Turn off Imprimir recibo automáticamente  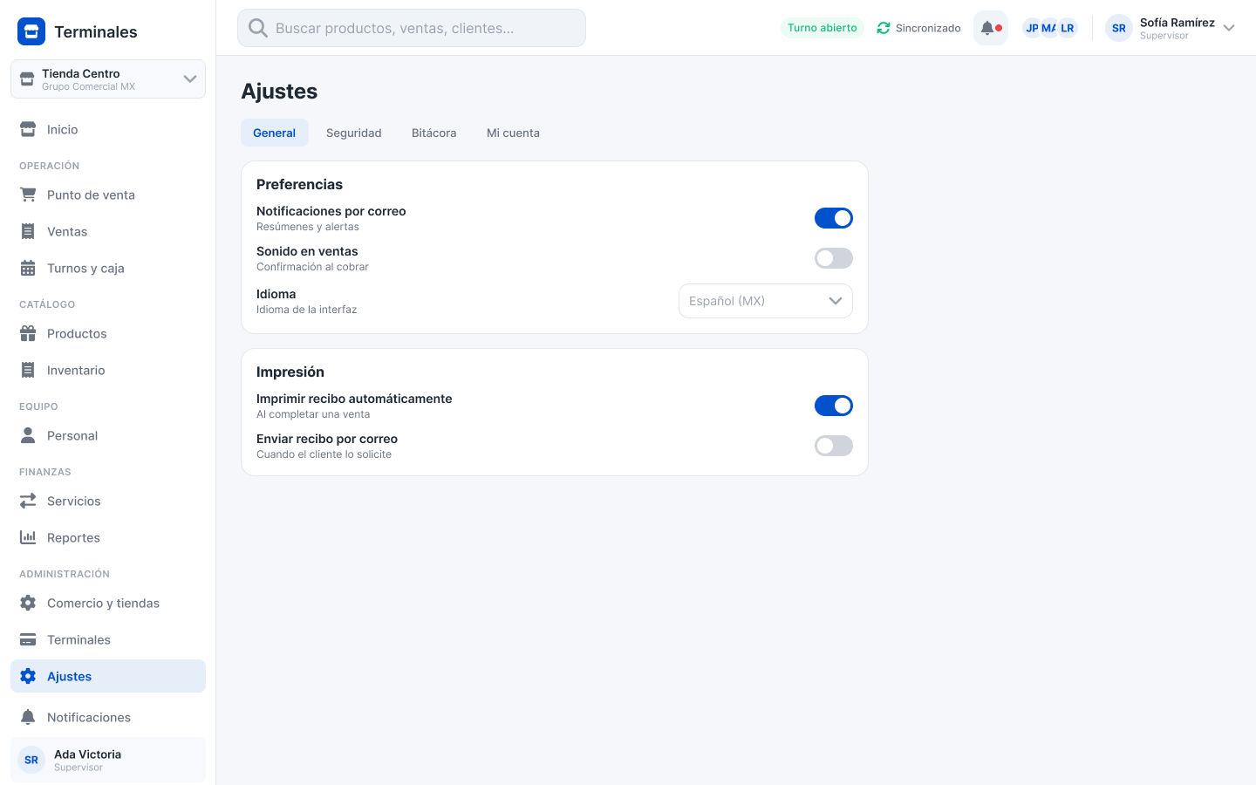[x=834, y=406]
